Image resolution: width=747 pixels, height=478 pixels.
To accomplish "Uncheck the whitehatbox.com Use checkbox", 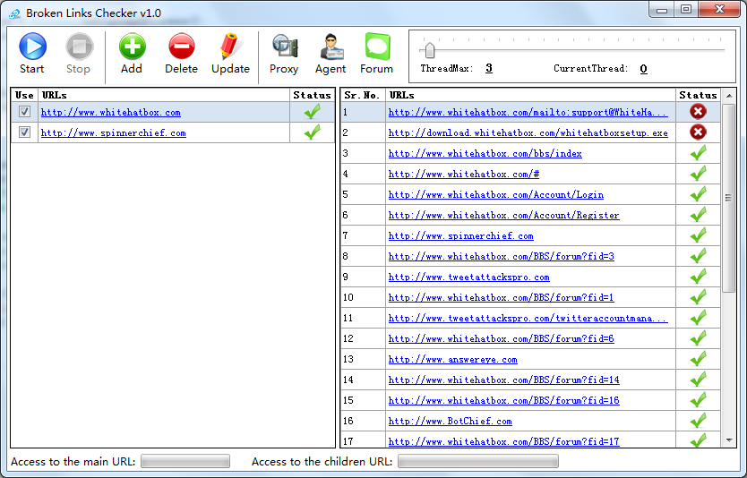I will [24, 112].
